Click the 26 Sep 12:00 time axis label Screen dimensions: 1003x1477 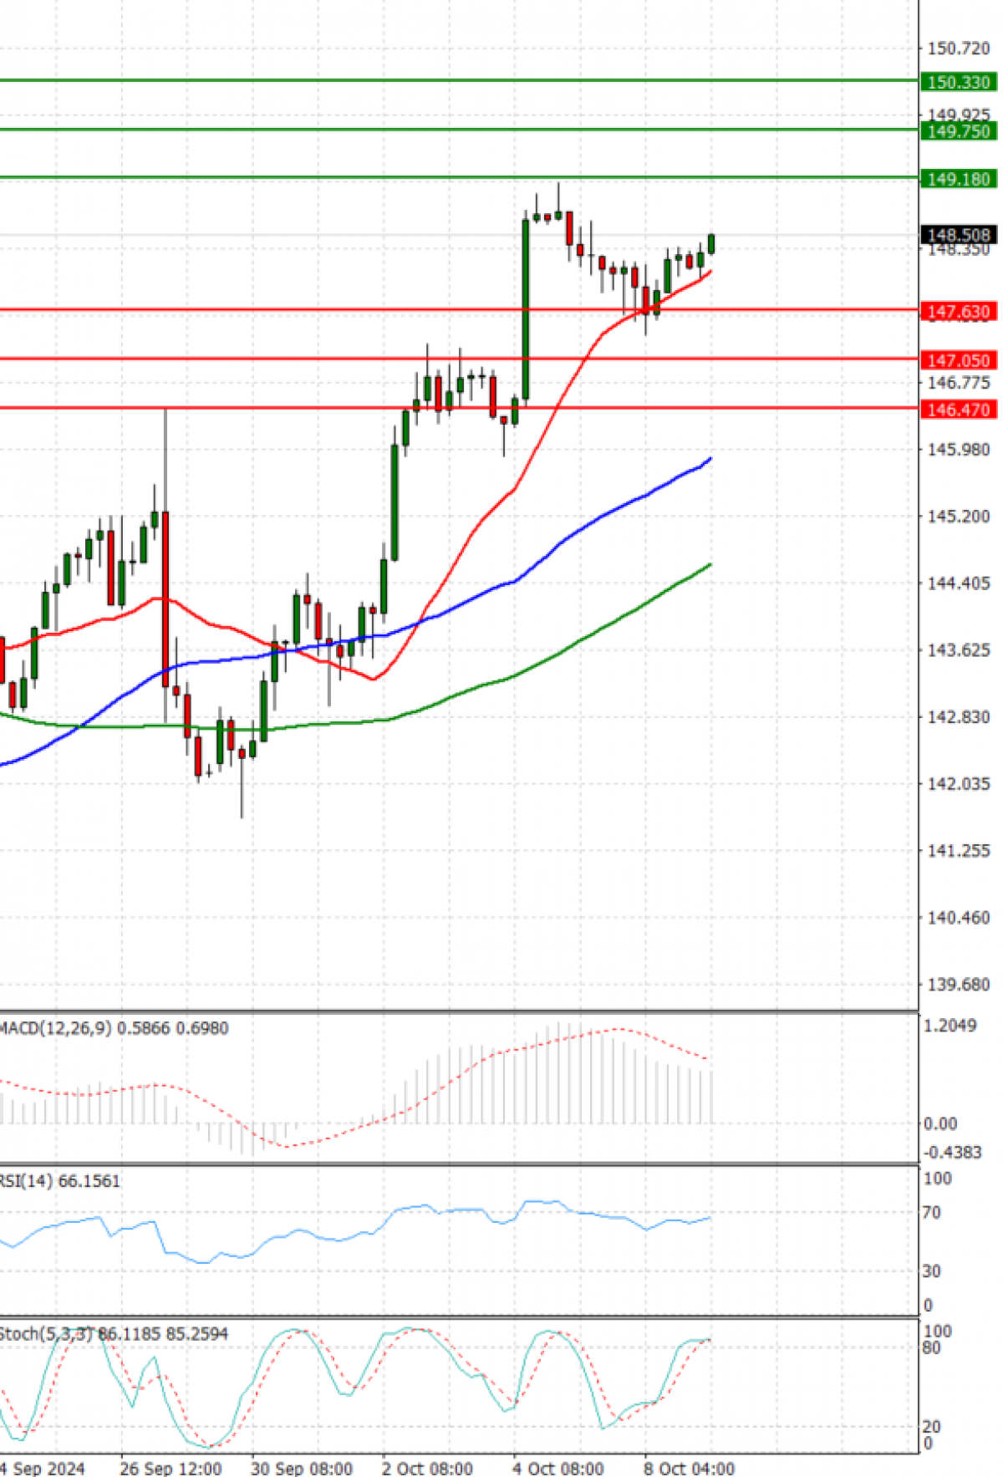pyautogui.click(x=171, y=1468)
